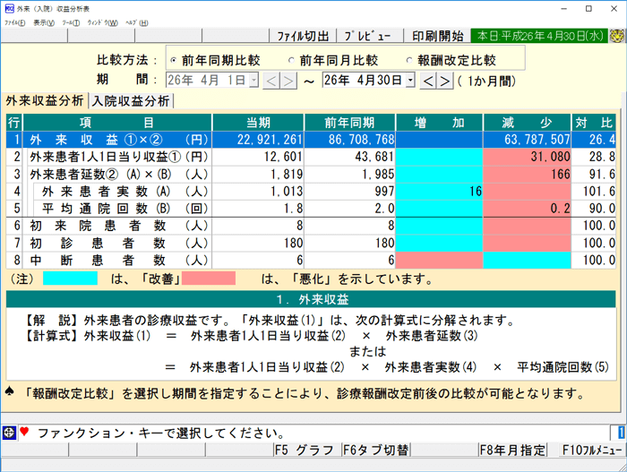This screenshot has width=627, height=472.
Task: Open the start date 26年 4月 1日 dropdown
Action: click(x=254, y=82)
